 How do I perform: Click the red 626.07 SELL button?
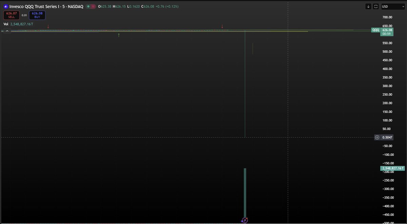click(12, 15)
